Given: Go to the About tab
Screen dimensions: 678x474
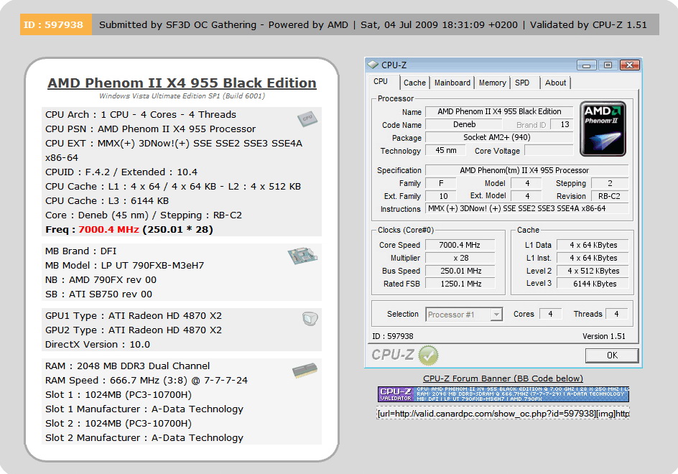Looking at the screenshot, I should click(x=556, y=83).
